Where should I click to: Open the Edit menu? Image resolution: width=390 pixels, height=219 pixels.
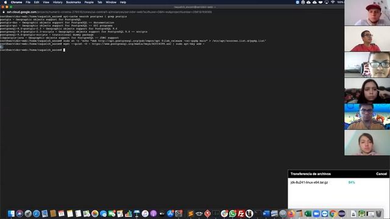(37, 2)
